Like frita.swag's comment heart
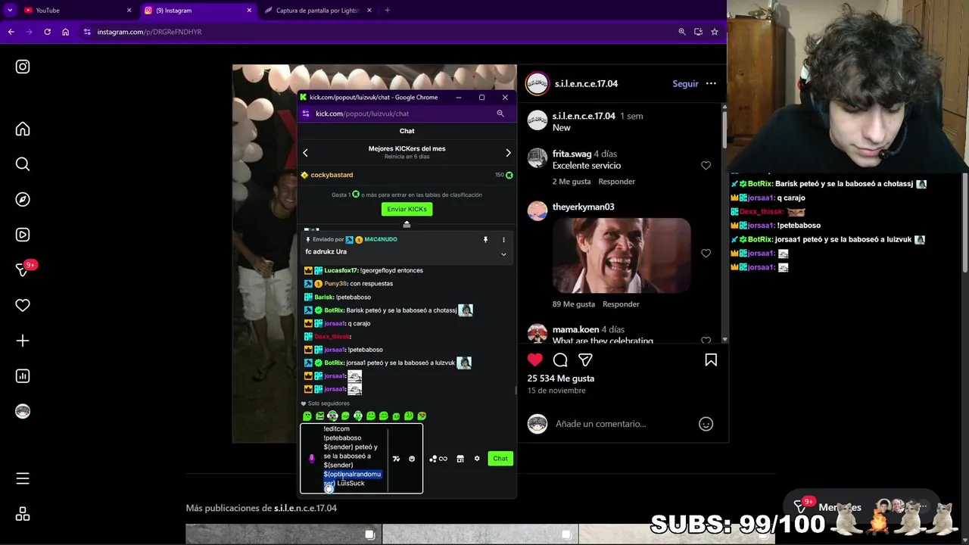The height and width of the screenshot is (545, 969). click(706, 166)
